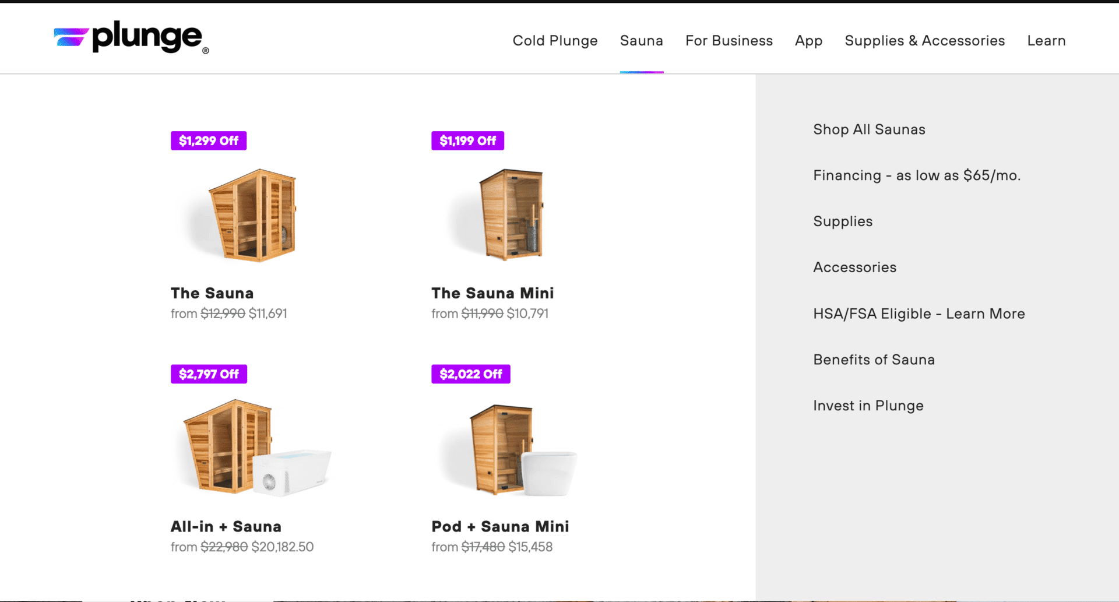
Task: Click the Financing as low as $65/mo link
Action: pos(916,175)
